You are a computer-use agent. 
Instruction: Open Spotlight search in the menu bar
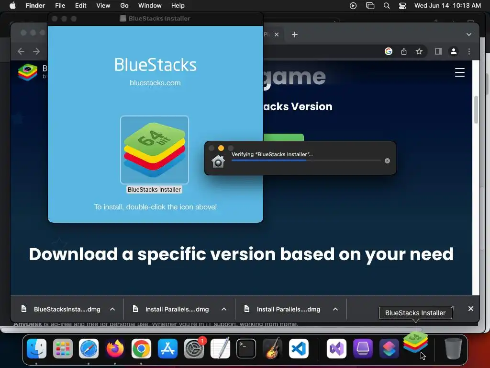point(387,6)
